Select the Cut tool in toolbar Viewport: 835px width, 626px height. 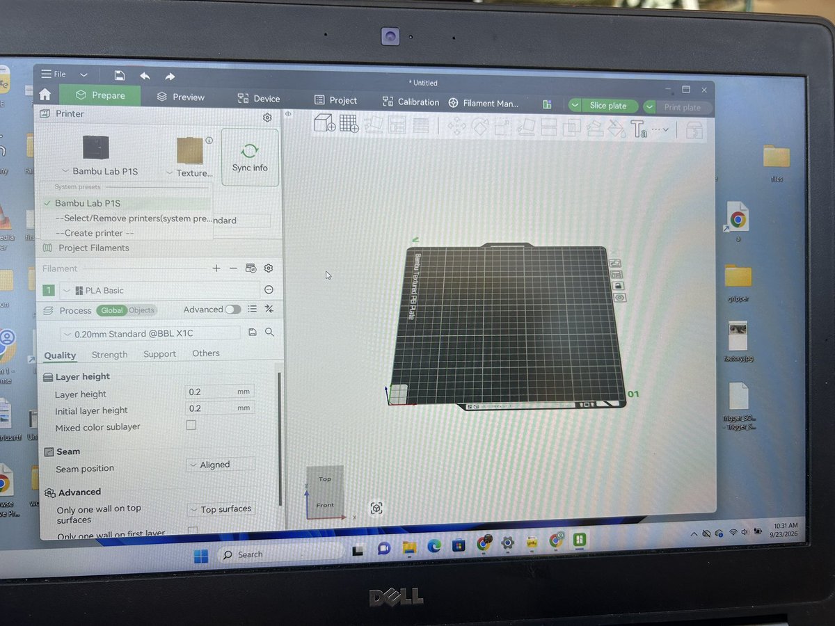[548, 127]
